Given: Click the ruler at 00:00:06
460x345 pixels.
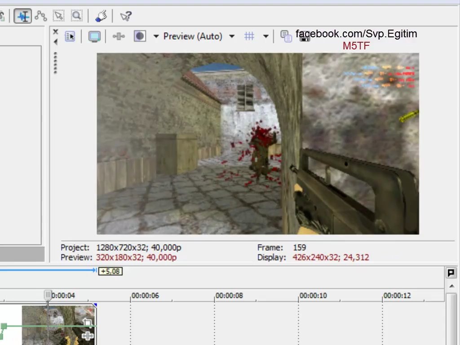Looking at the screenshot, I should tap(145, 296).
